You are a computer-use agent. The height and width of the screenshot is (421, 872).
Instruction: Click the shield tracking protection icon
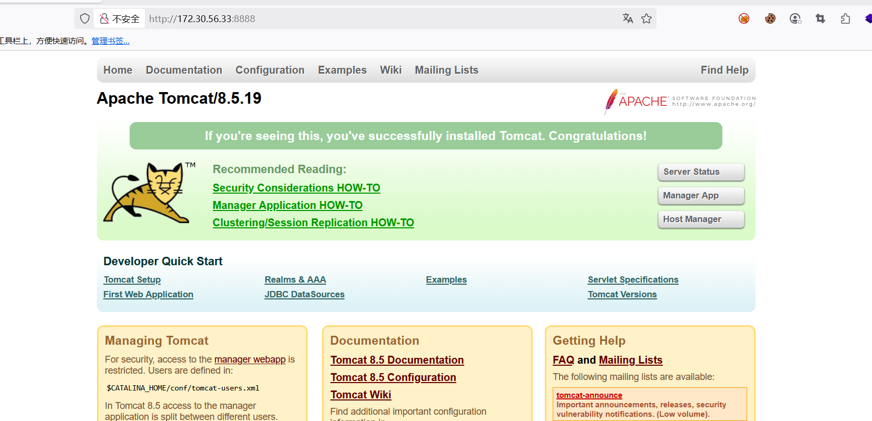click(x=85, y=19)
